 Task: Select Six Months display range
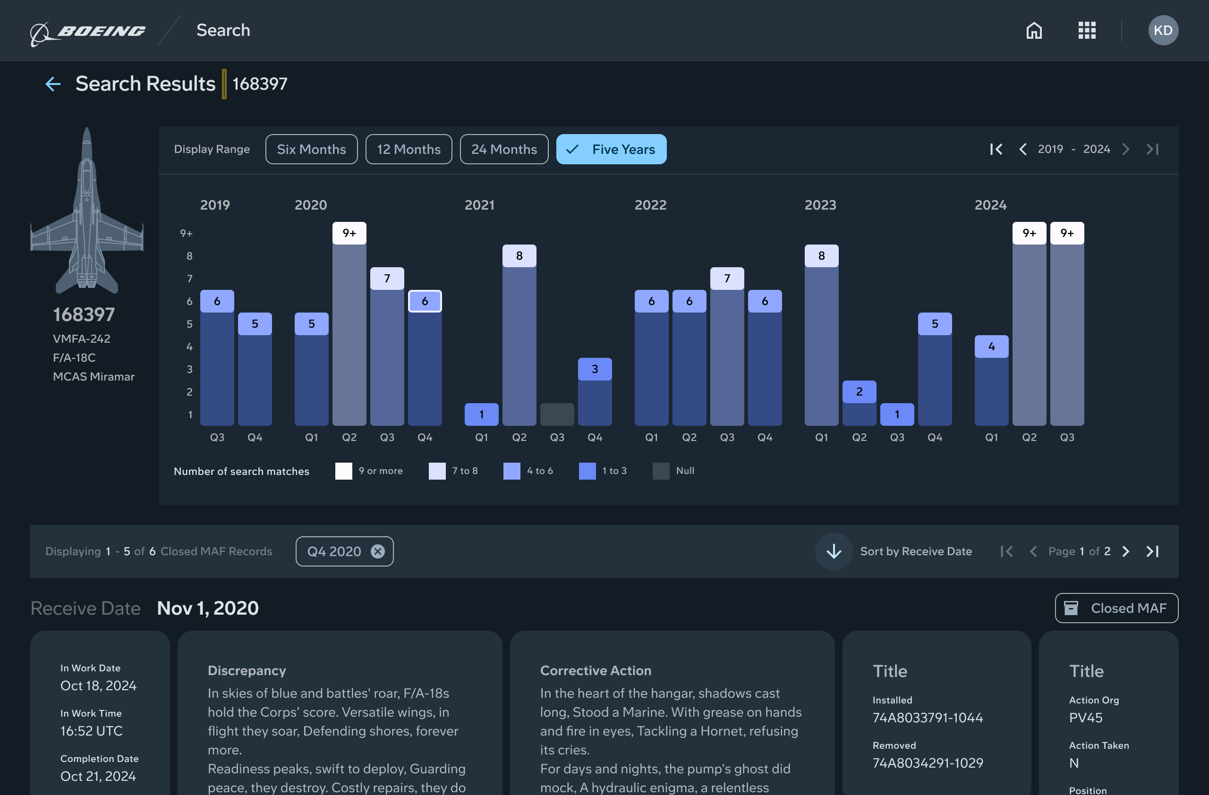click(x=311, y=149)
